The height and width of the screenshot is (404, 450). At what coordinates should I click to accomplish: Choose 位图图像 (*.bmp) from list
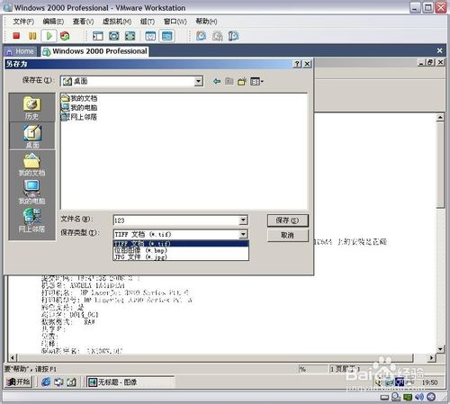pyautogui.click(x=181, y=250)
